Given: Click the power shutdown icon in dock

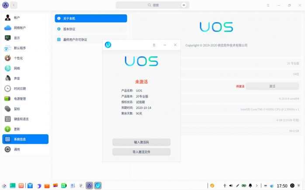Looking at the screenshot, I should point(292,186).
